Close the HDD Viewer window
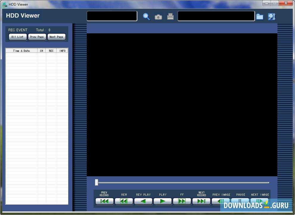Image resolution: width=295 pixels, height=215 pixels. pos(286,3)
